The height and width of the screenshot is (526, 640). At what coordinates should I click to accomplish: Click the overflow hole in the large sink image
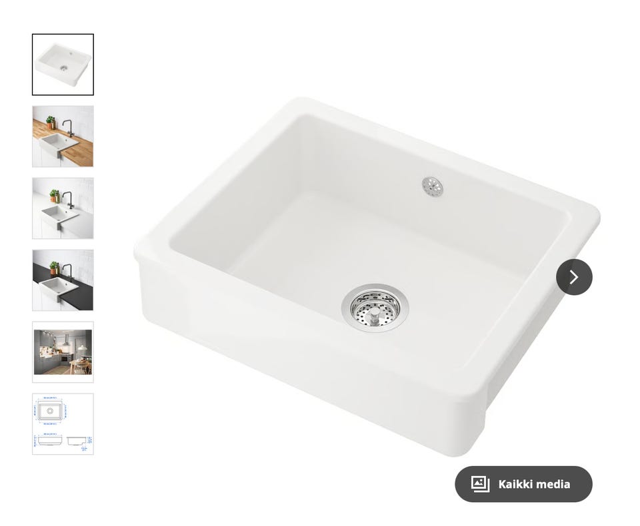(432, 187)
